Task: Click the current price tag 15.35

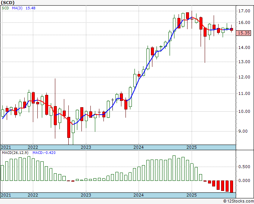Action: pyautogui.click(x=244, y=33)
